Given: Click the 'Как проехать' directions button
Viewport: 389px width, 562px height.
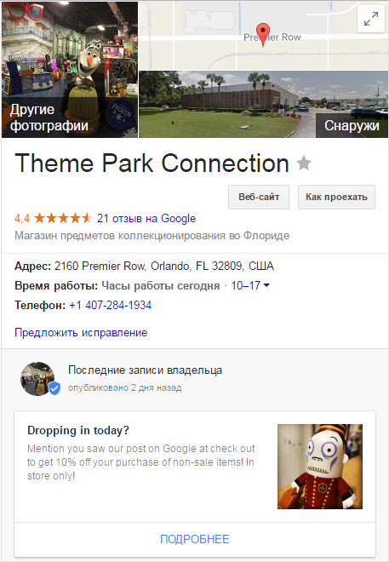Looking at the screenshot, I should point(336,197).
